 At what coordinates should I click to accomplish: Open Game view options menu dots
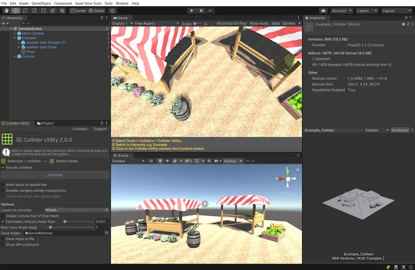(x=298, y=18)
